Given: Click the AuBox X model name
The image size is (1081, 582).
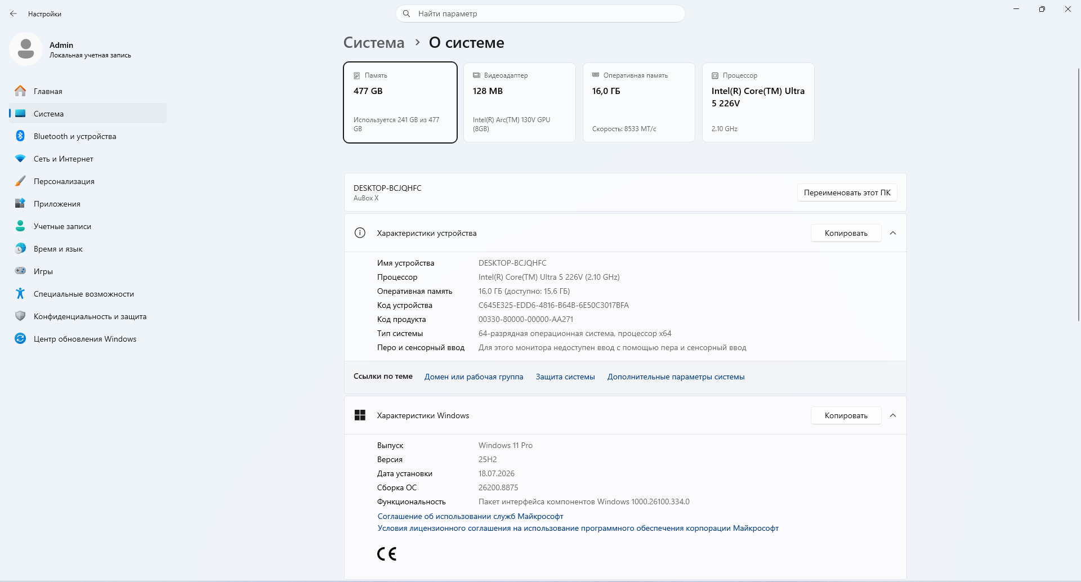Looking at the screenshot, I should pyautogui.click(x=366, y=198).
